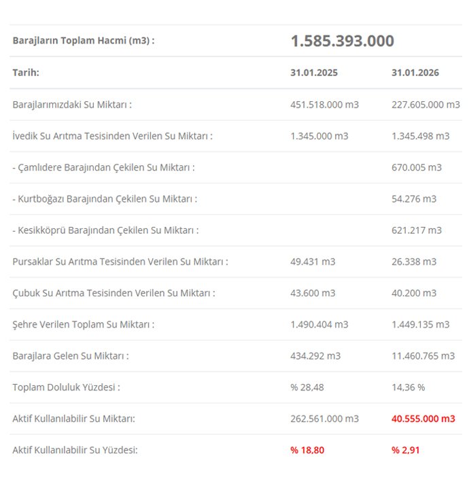Click the inflow value 11.460.765 m3

(x=423, y=355)
